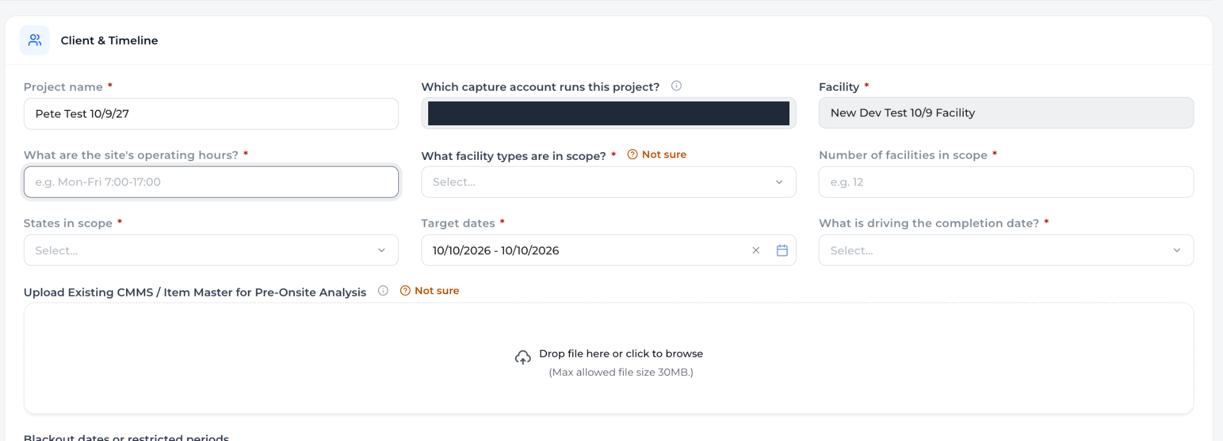Click 'Which capture account runs this project?' label
Screen dimensions: 1223x441
[540, 87]
